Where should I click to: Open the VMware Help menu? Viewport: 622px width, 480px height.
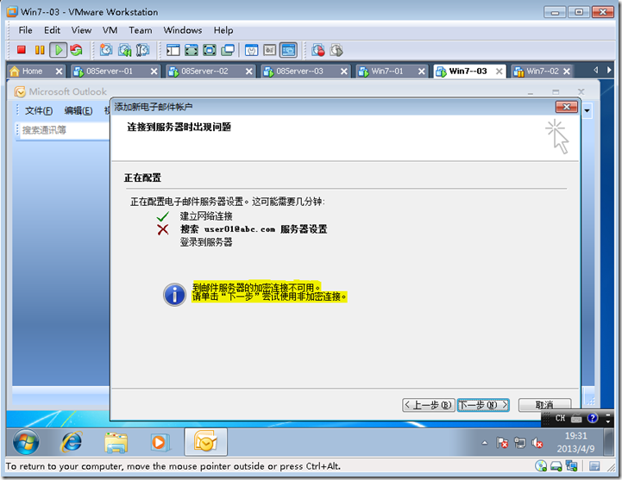(223, 30)
